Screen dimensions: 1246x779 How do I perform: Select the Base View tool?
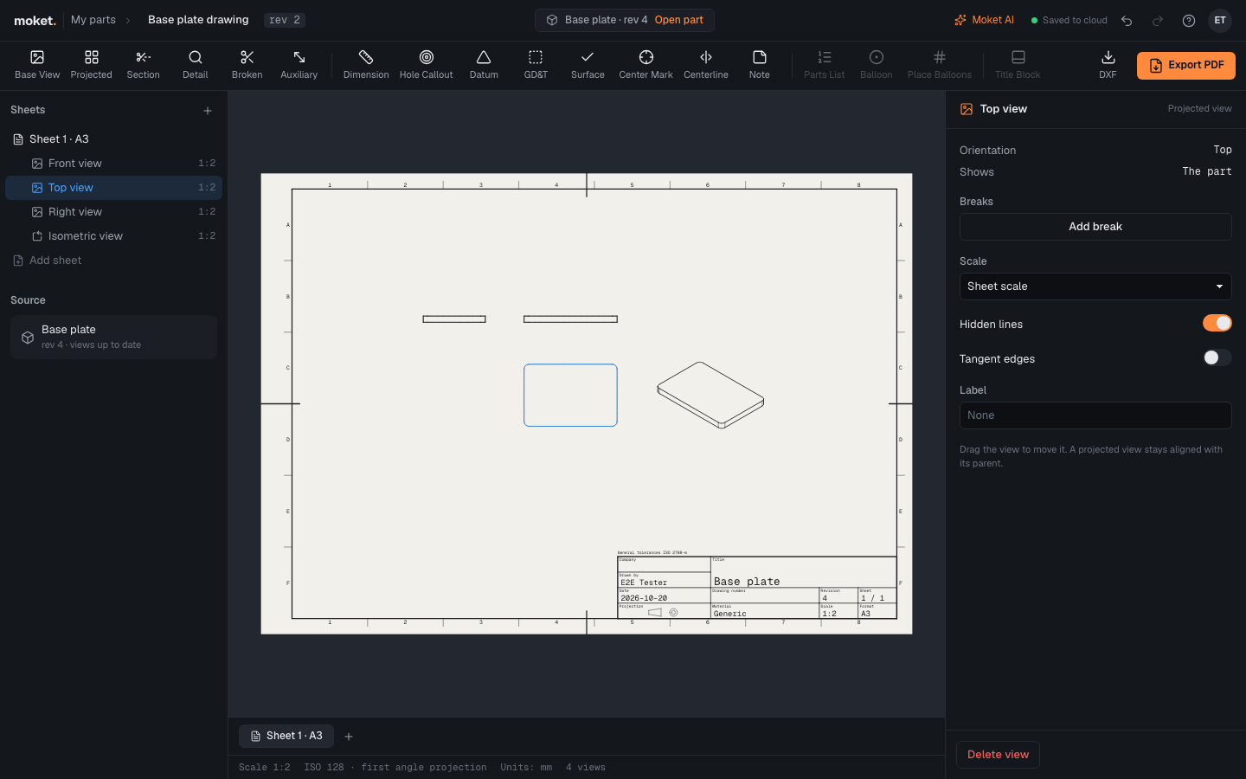pyautogui.click(x=37, y=65)
